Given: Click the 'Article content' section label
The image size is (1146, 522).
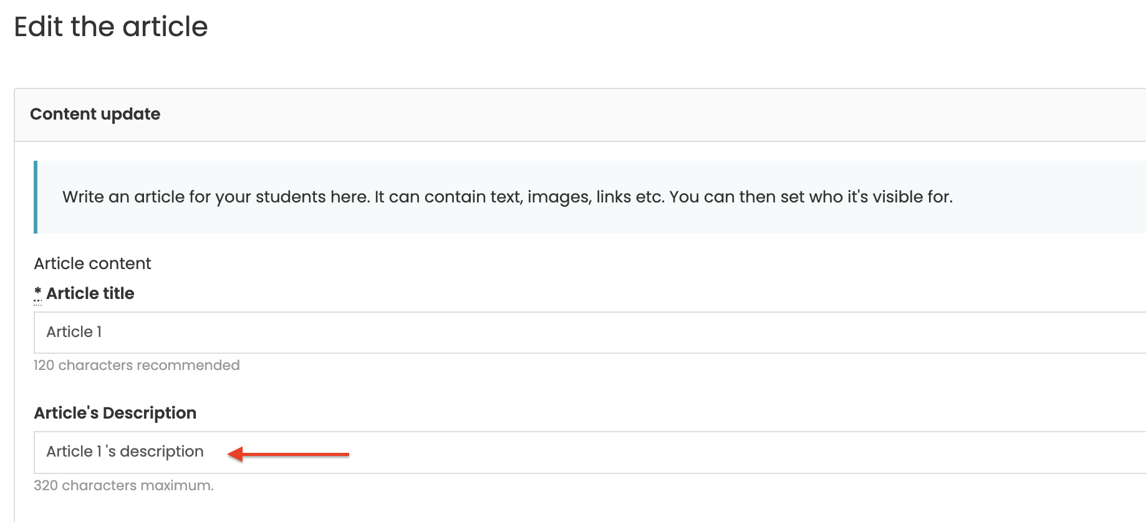Looking at the screenshot, I should (x=93, y=263).
